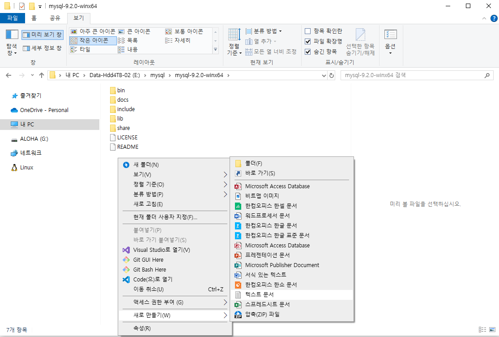Select list (목록) layout
The height and width of the screenshot is (337, 499).
coord(128,40)
